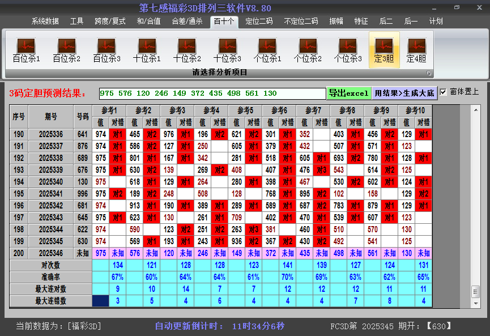This screenshot has height=336, width=490.
Task: Click the 十位杀3 icon
Action: [227, 50]
